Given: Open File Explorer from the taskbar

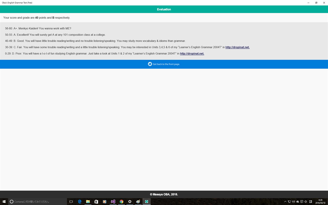Looking at the screenshot, I should [88, 201].
